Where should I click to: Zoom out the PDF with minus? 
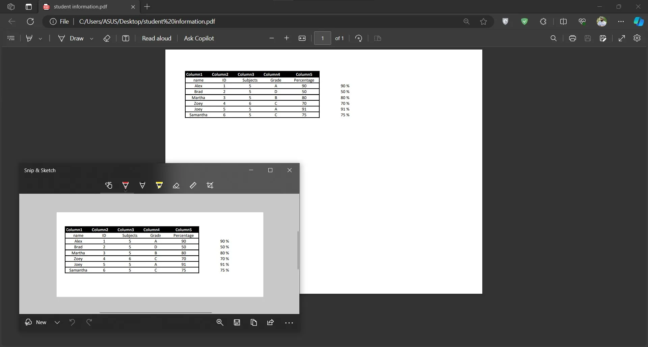pyautogui.click(x=272, y=38)
